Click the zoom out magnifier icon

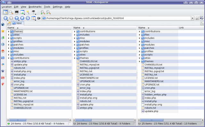click(48, 12)
